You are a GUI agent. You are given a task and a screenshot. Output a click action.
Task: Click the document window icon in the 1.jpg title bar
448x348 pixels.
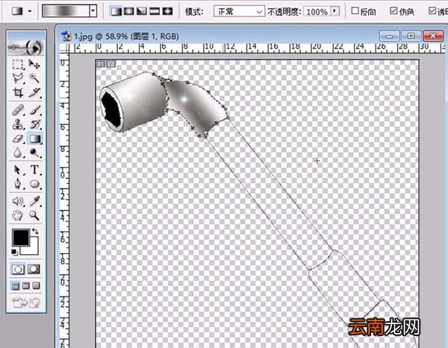pos(66,37)
